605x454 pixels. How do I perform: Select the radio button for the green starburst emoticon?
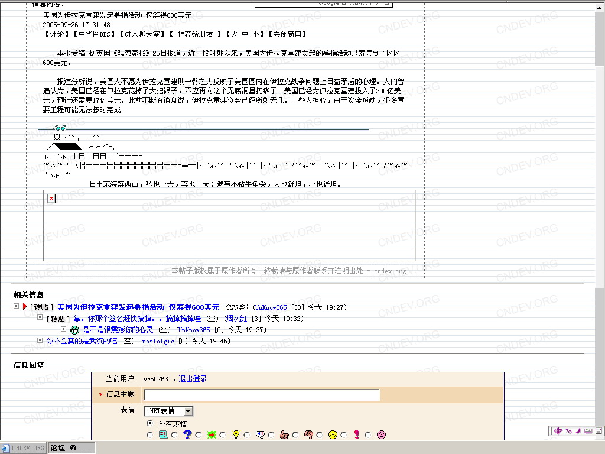pos(199,435)
